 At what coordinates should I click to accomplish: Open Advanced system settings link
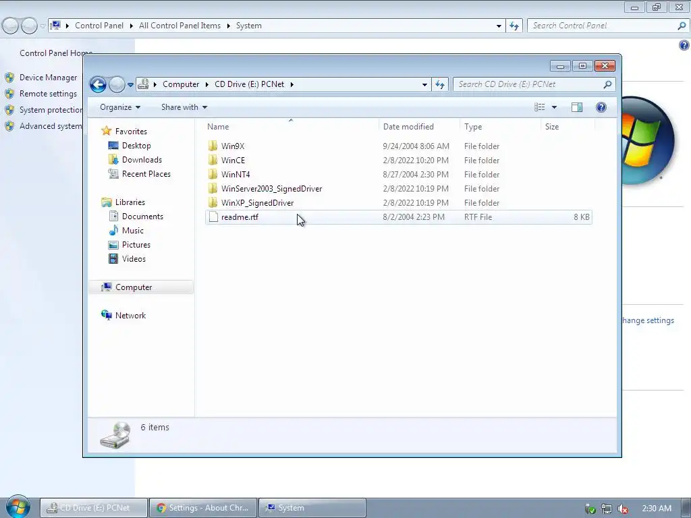[x=51, y=126]
